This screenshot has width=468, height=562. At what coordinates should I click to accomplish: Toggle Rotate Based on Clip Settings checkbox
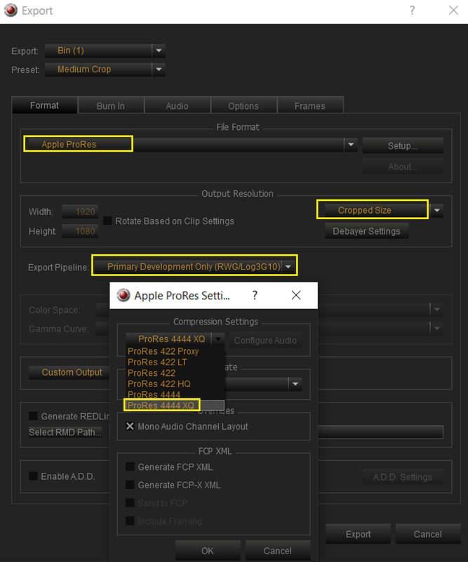[x=107, y=221]
